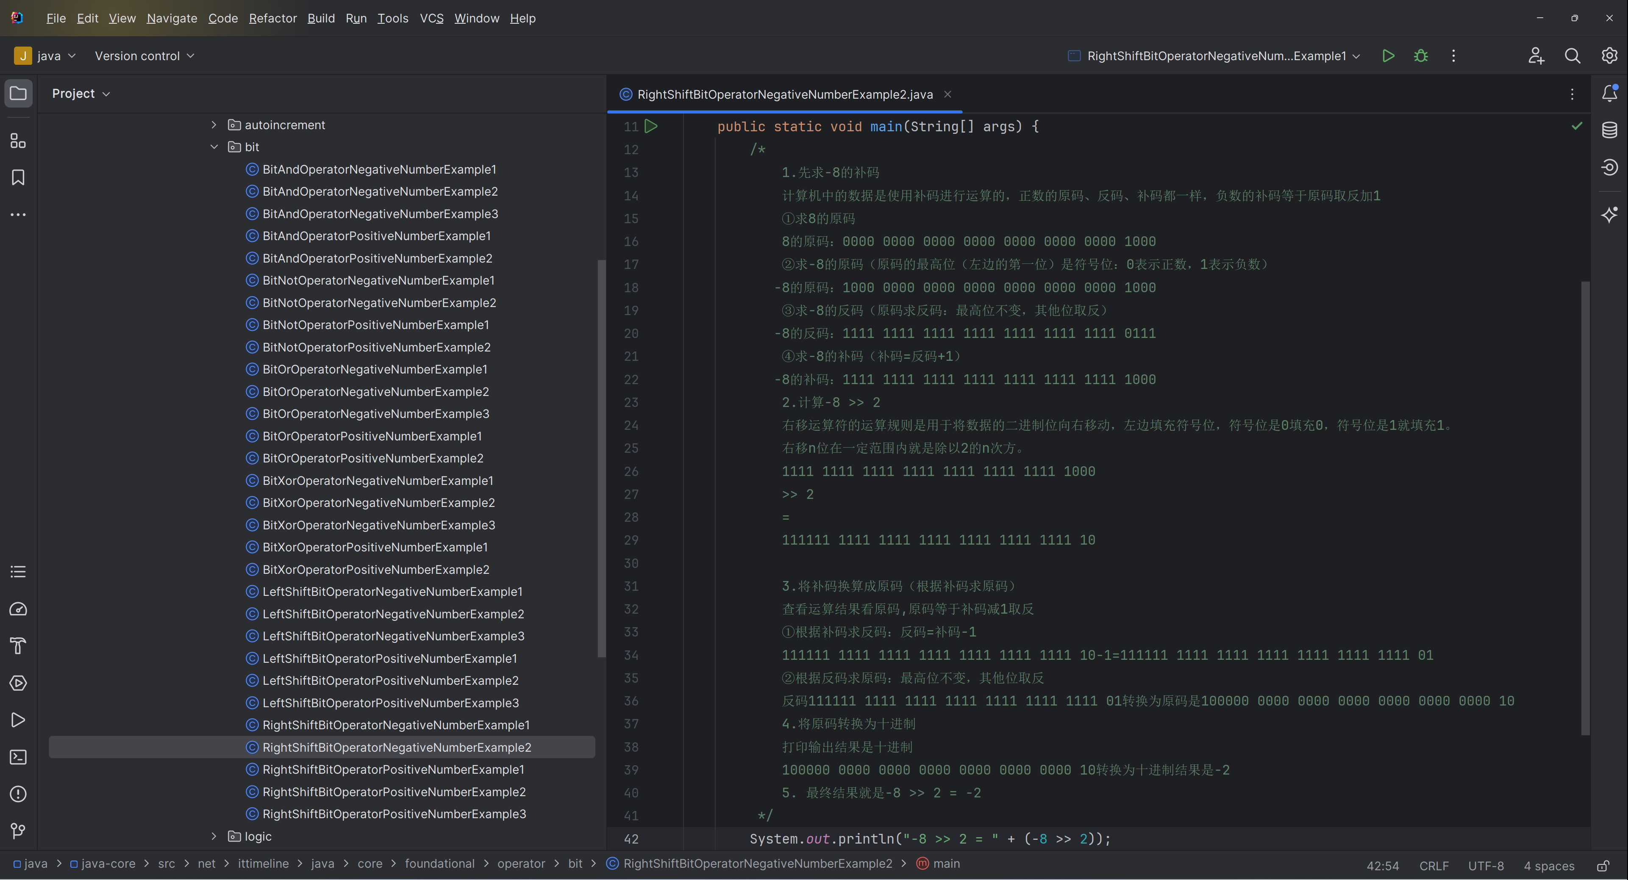This screenshot has width=1628, height=880.
Task: Open the Version control dropdown
Action: 145,55
